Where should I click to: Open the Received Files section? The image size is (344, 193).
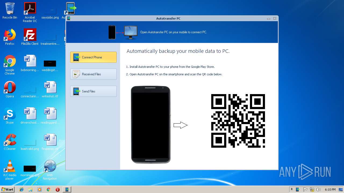click(x=93, y=74)
